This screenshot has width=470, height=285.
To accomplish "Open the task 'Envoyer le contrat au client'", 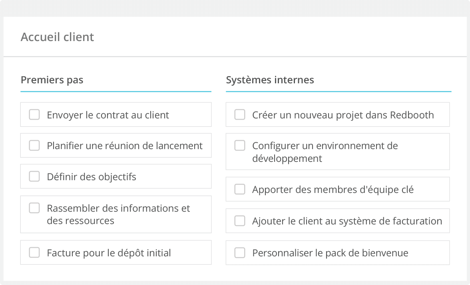I will point(108,114).
